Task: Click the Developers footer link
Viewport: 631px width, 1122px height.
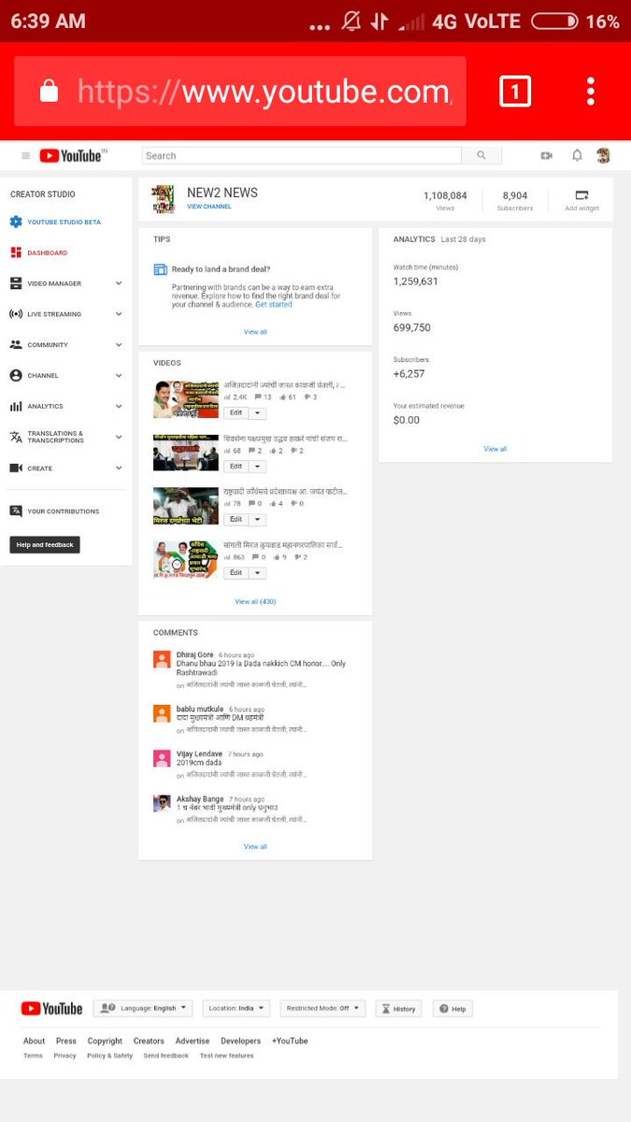Action: click(241, 1041)
